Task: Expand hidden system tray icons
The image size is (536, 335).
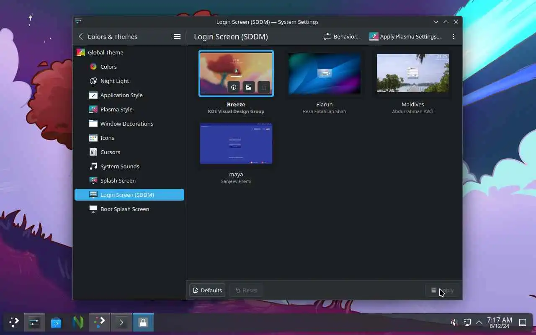Action: point(479,322)
